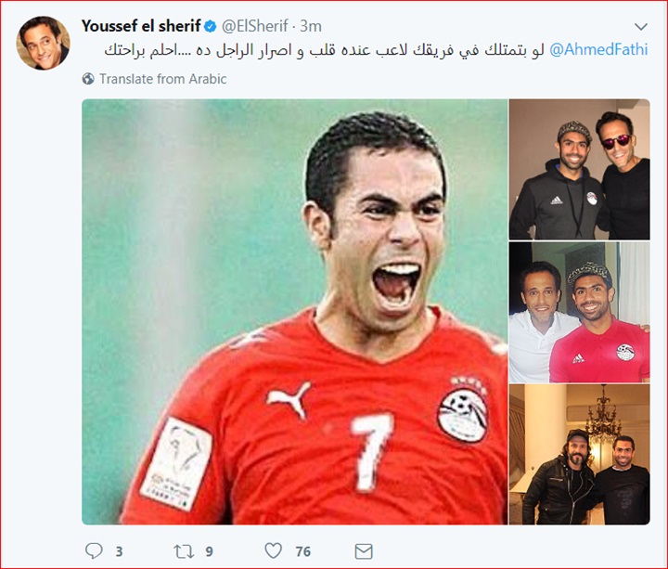
Task: Click the globe icon beside Translate
Action: click(x=88, y=79)
